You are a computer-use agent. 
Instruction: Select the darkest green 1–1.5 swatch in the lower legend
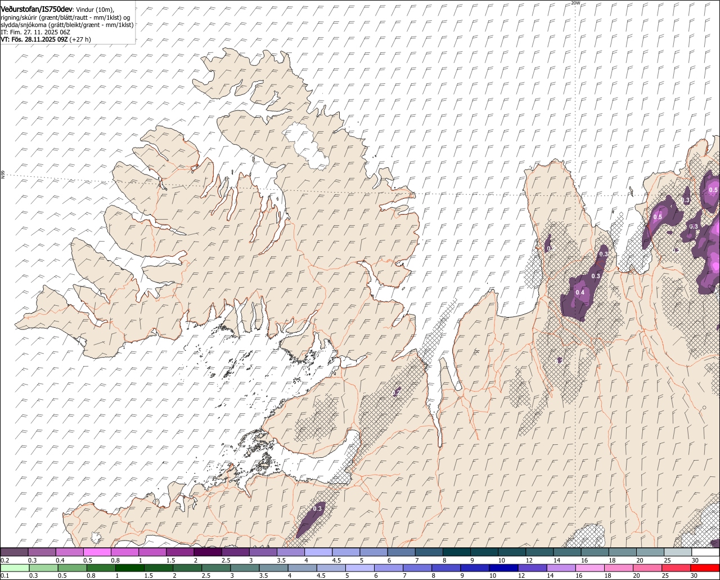[x=130, y=568]
